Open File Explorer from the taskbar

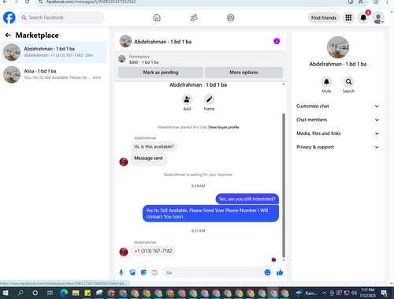pyautogui.click(x=76, y=293)
